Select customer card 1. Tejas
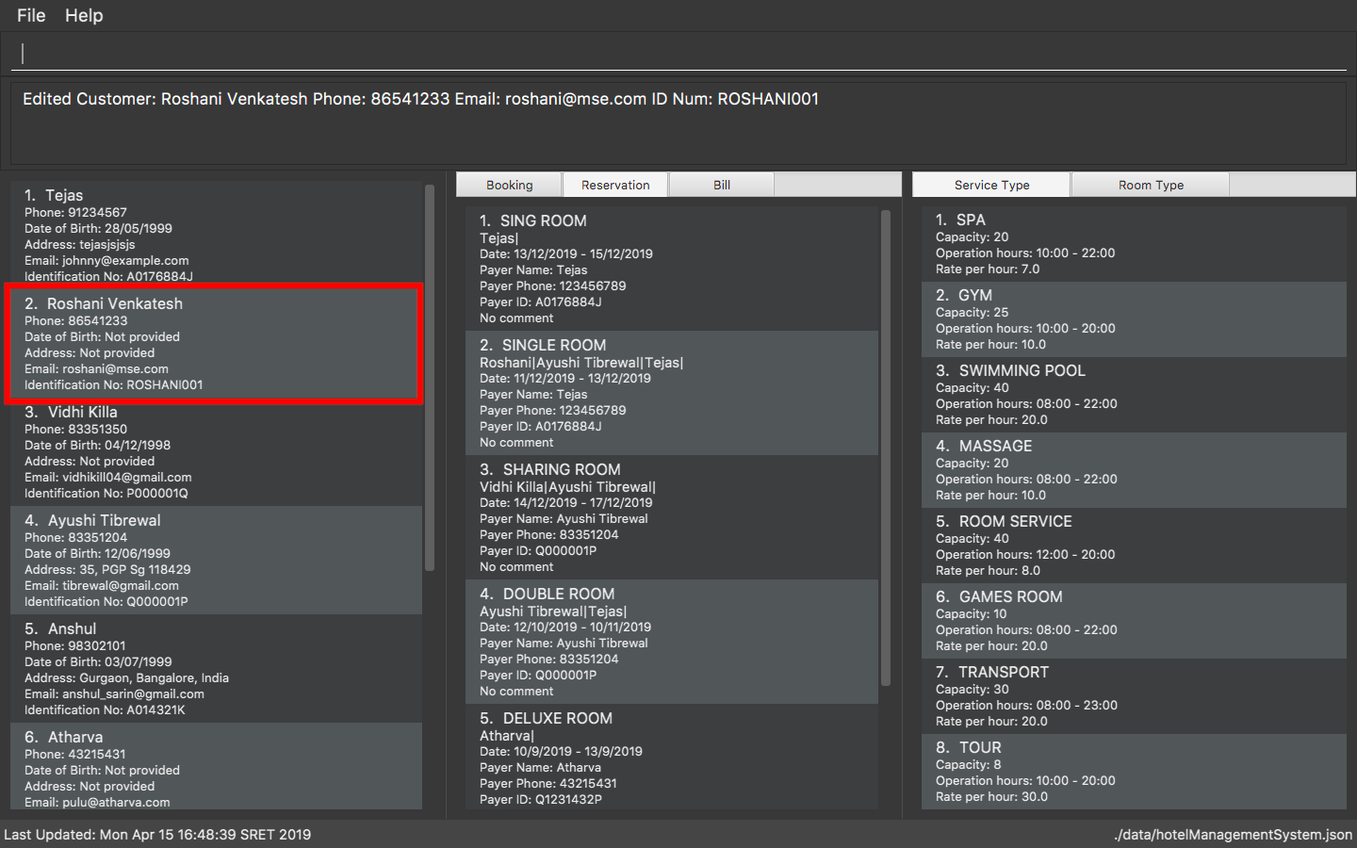 click(x=216, y=233)
